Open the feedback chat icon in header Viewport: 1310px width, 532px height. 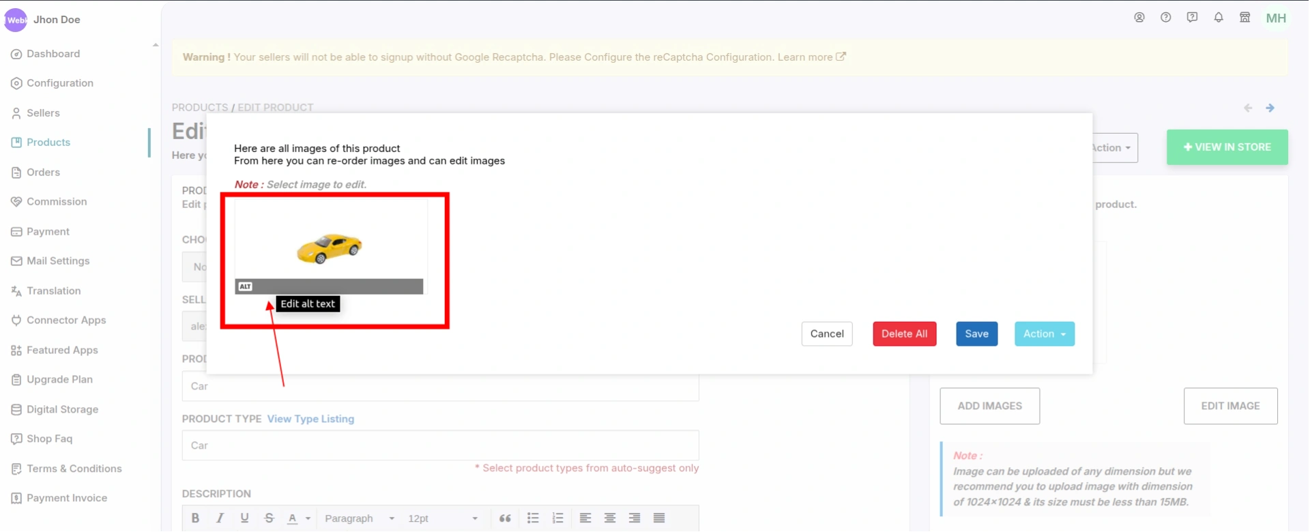(x=1192, y=18)
